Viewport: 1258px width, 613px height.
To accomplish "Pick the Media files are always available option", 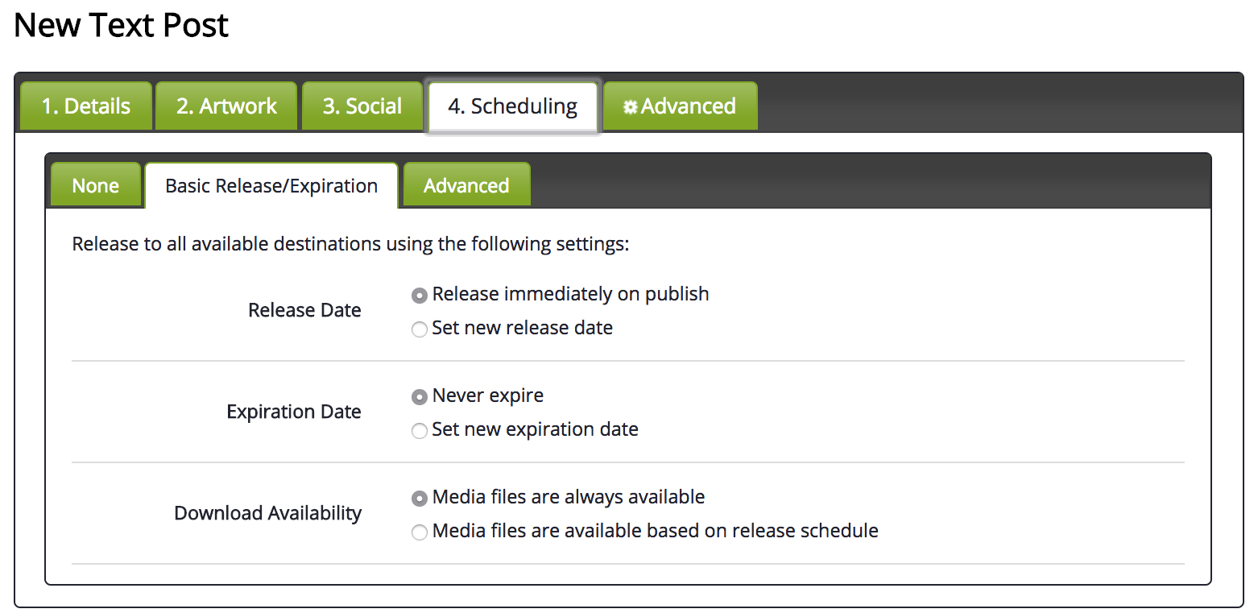I will click(420, 499).
